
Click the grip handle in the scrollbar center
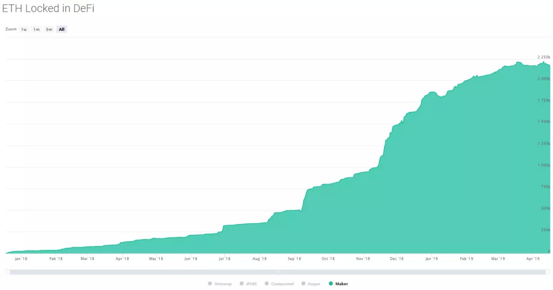(278, 272)
